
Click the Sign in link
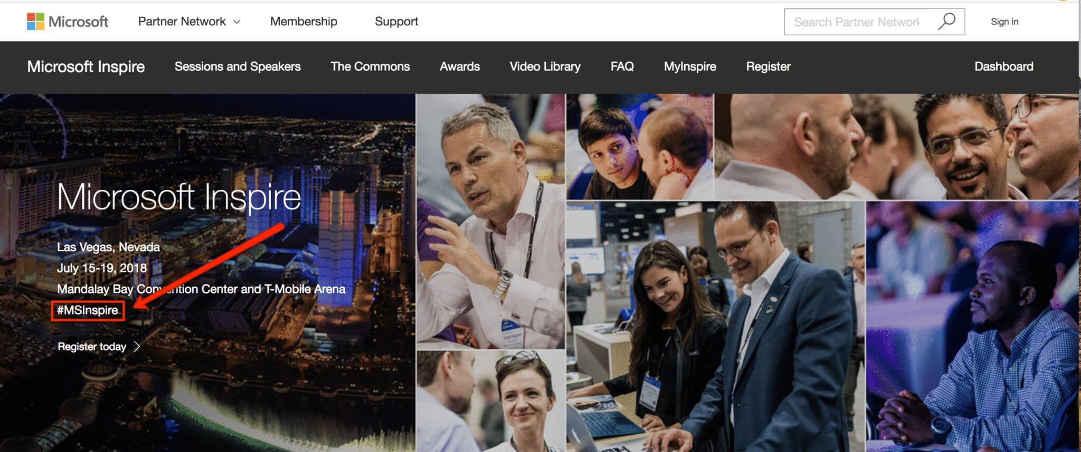(1004, 22)
